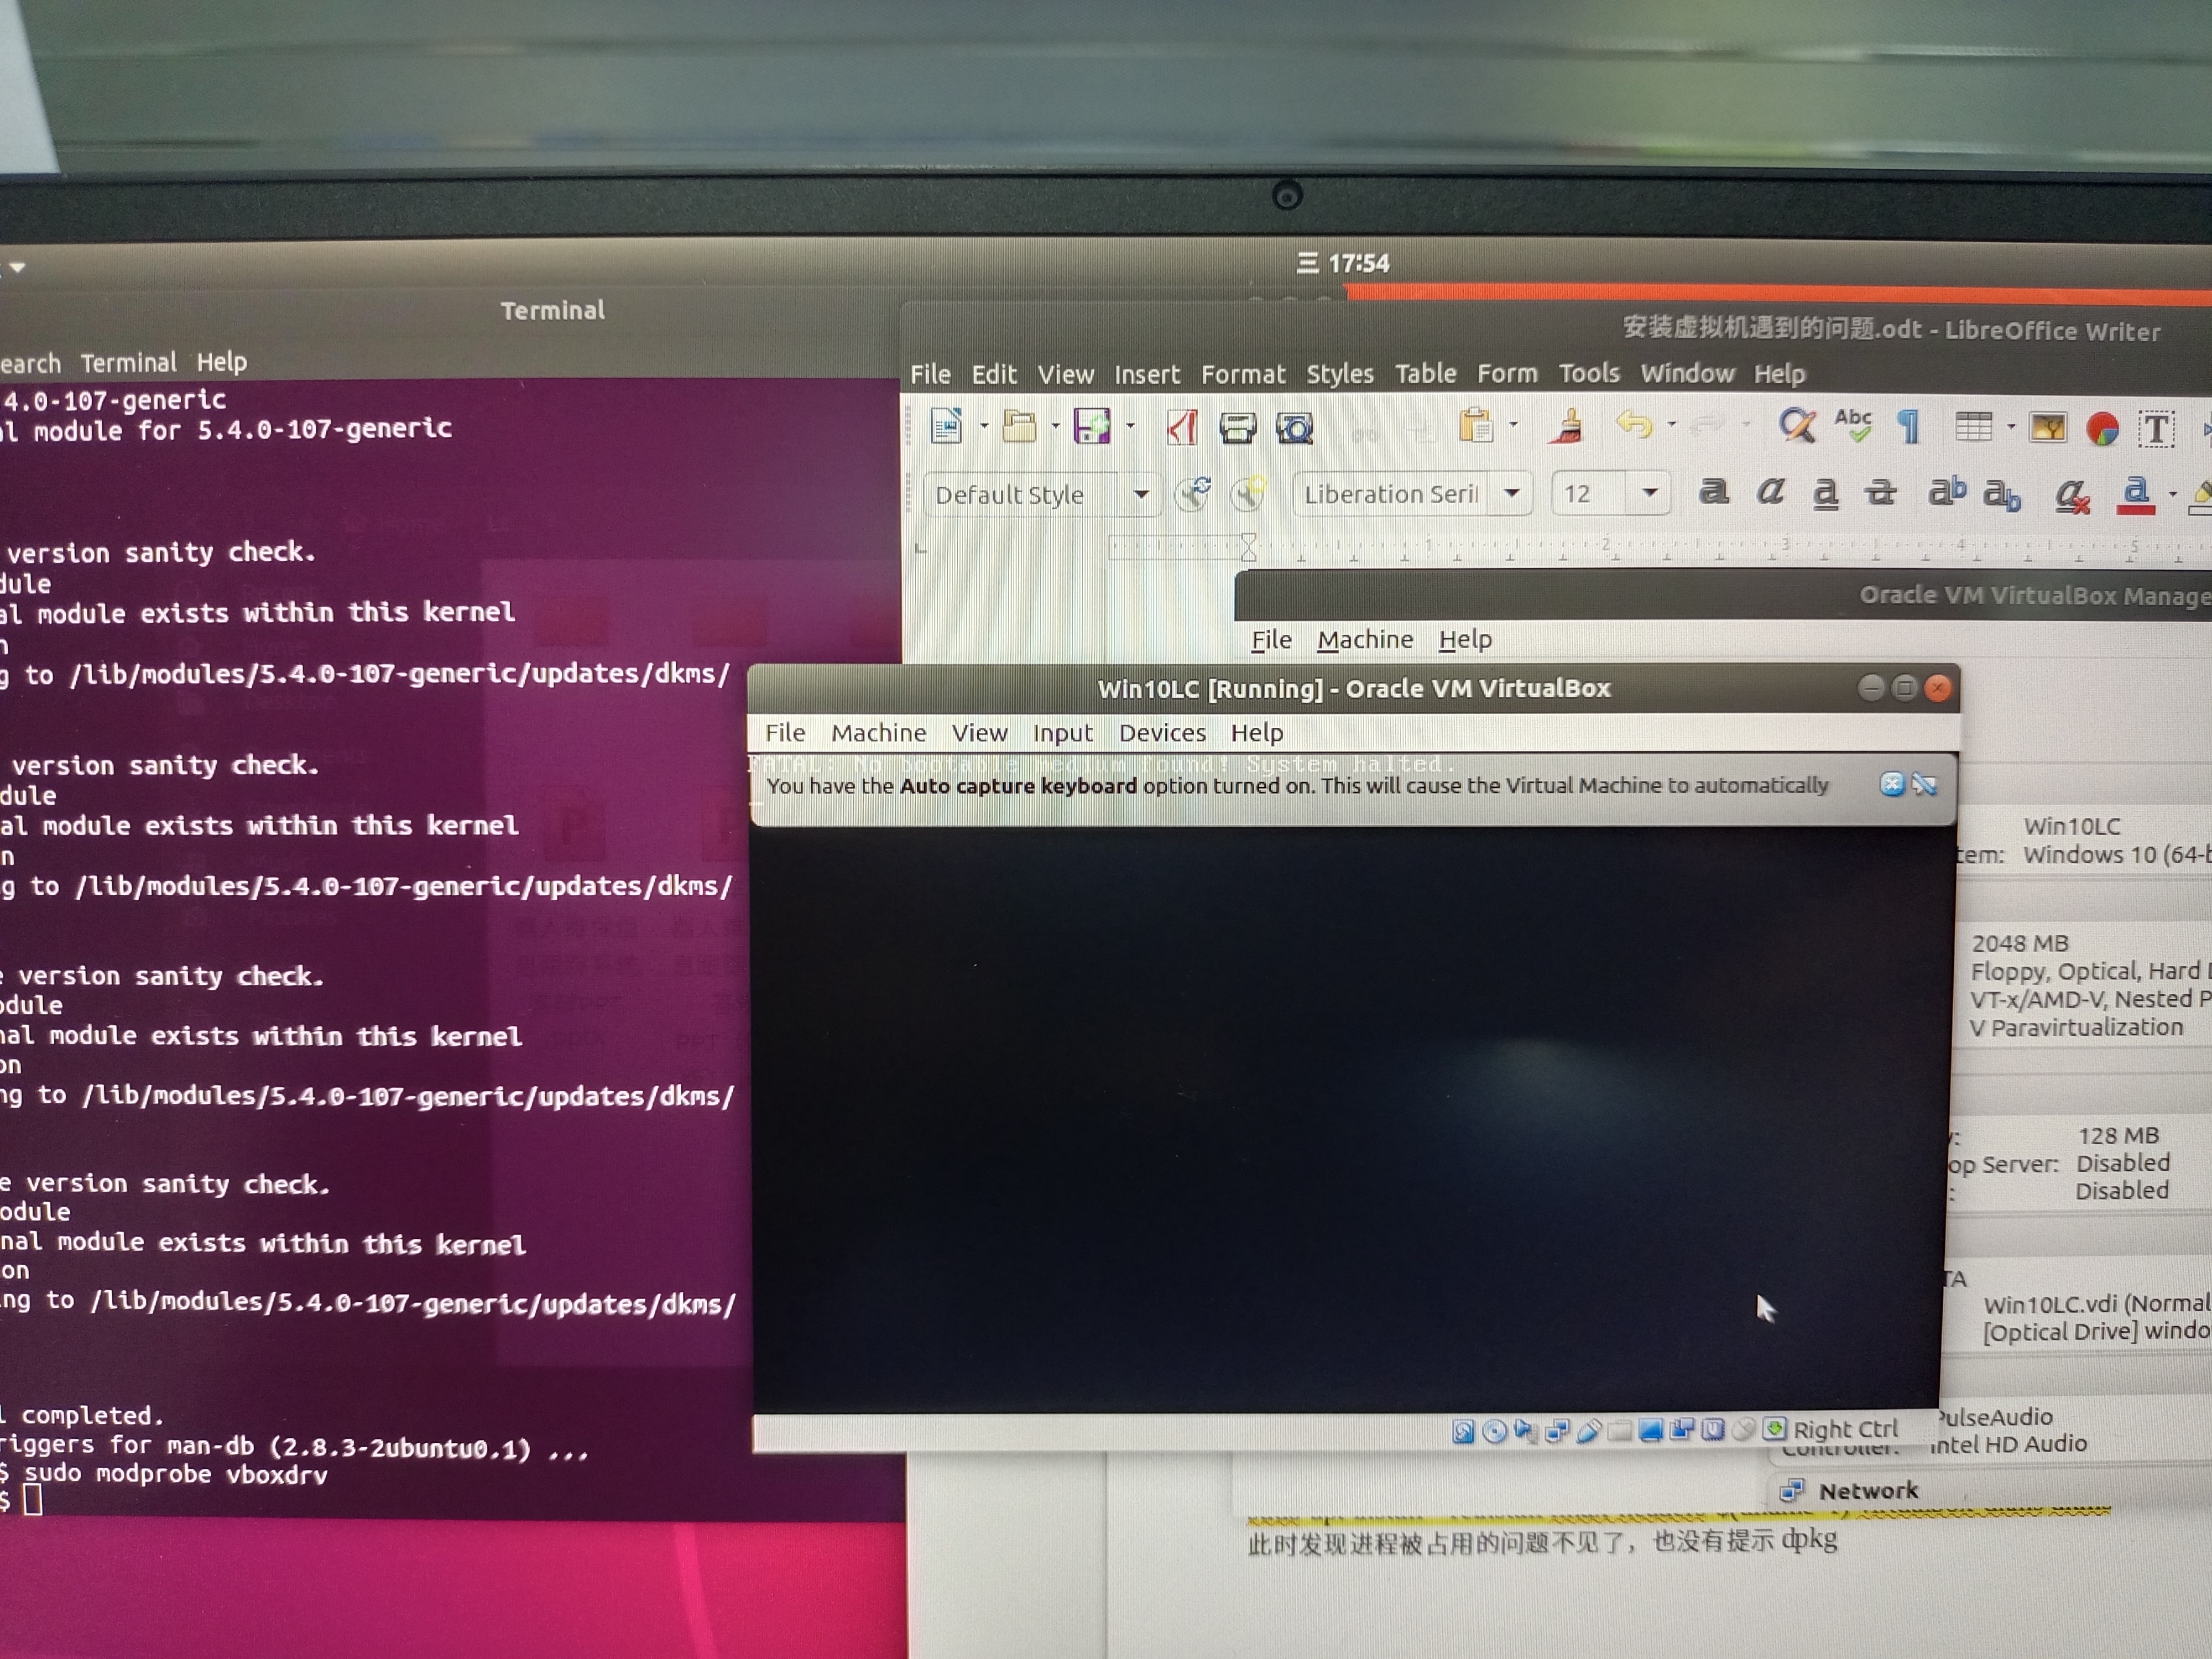Open the Liberation Serif font dropdown arrow
Image resolution: width=2212 pixels, height=1659 pixels.
[1512, 493]
